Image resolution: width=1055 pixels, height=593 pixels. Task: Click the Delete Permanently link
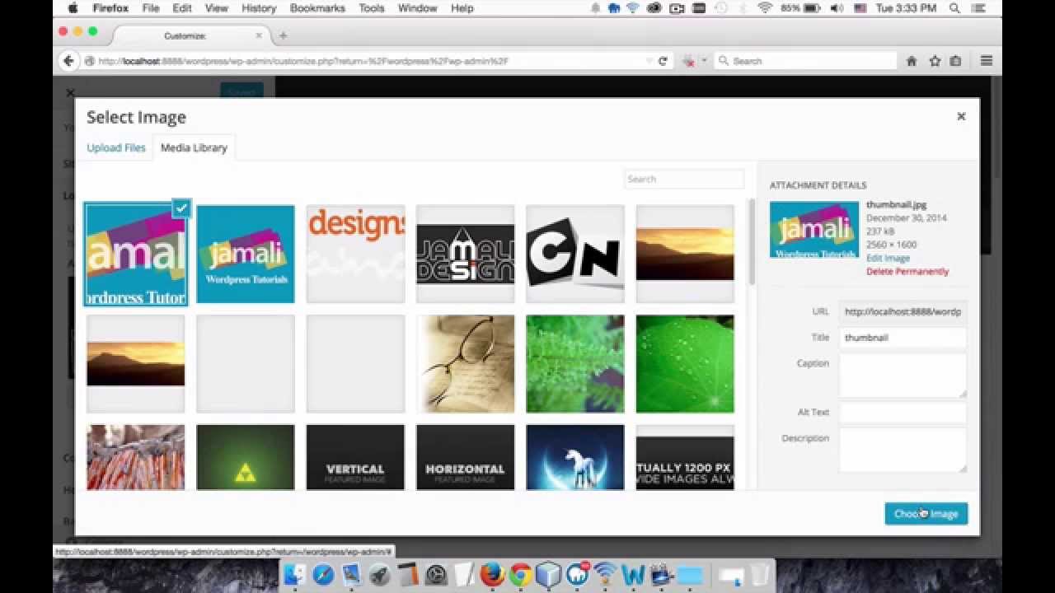coord(907,271)
